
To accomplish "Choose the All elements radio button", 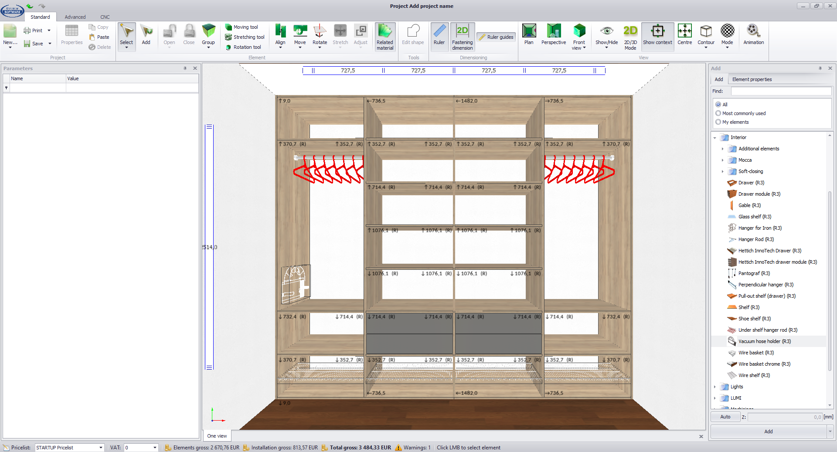I will [x=718, y=105].
